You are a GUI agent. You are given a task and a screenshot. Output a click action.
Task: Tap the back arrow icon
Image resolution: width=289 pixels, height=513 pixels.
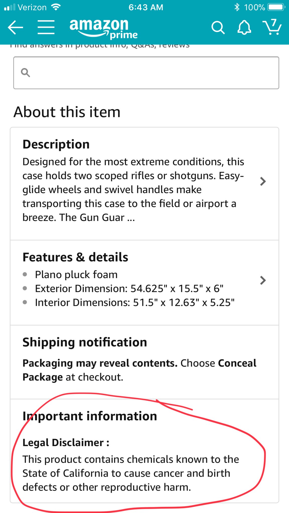16,27
